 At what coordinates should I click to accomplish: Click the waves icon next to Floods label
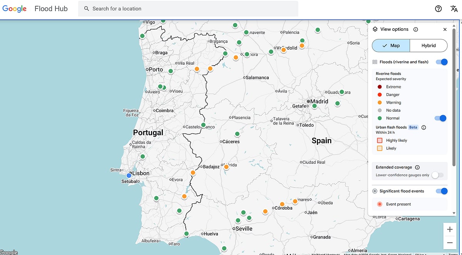pyautogui.click(x=375, y=62)
